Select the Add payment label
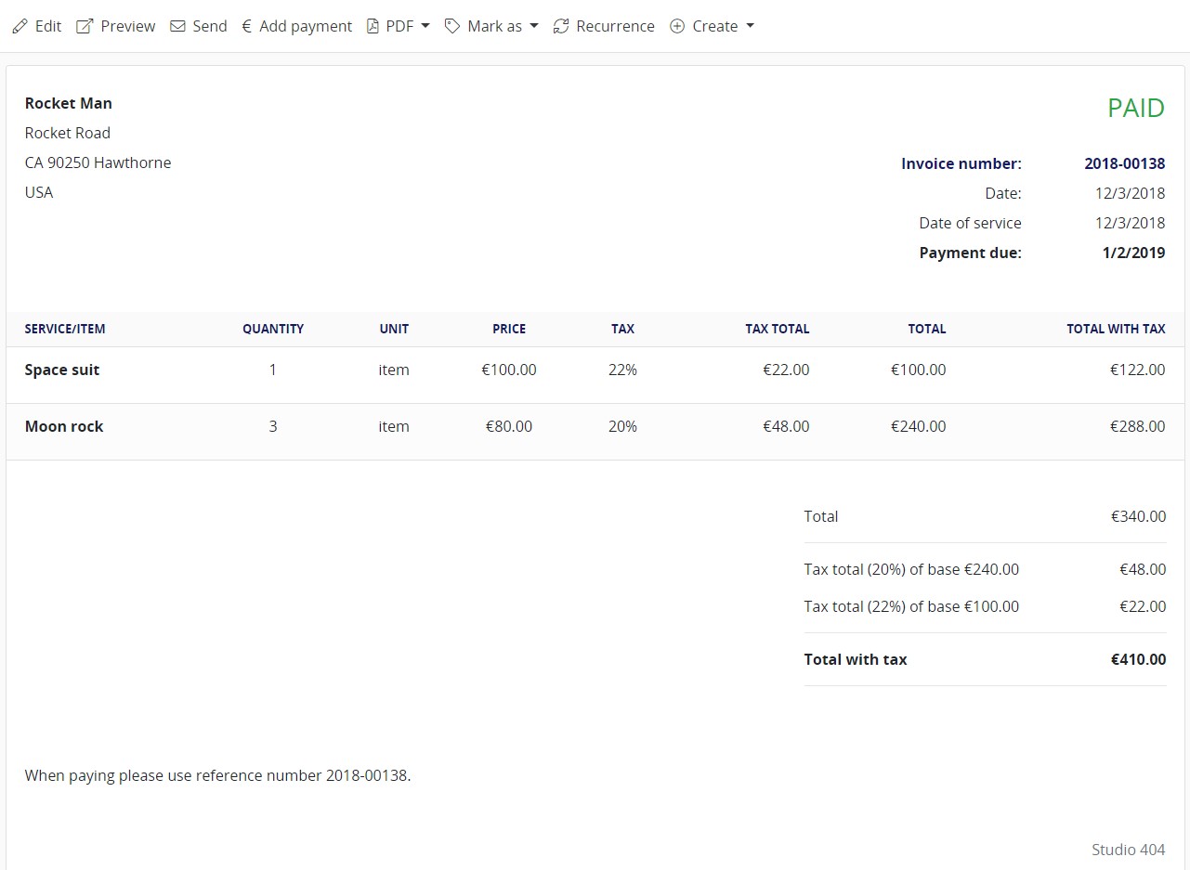 (x=306, y=26)
